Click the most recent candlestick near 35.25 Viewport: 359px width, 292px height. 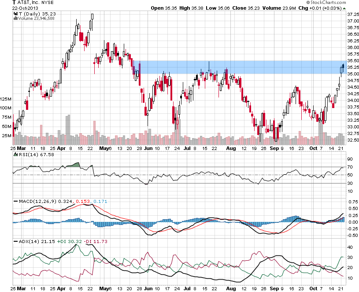(x=343, y=67)
